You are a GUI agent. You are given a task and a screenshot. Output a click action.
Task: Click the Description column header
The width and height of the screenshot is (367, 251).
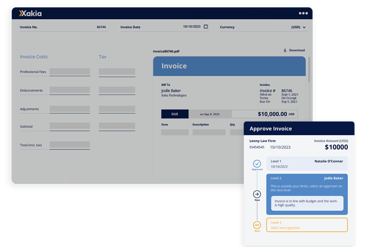(x=200, y=125)
